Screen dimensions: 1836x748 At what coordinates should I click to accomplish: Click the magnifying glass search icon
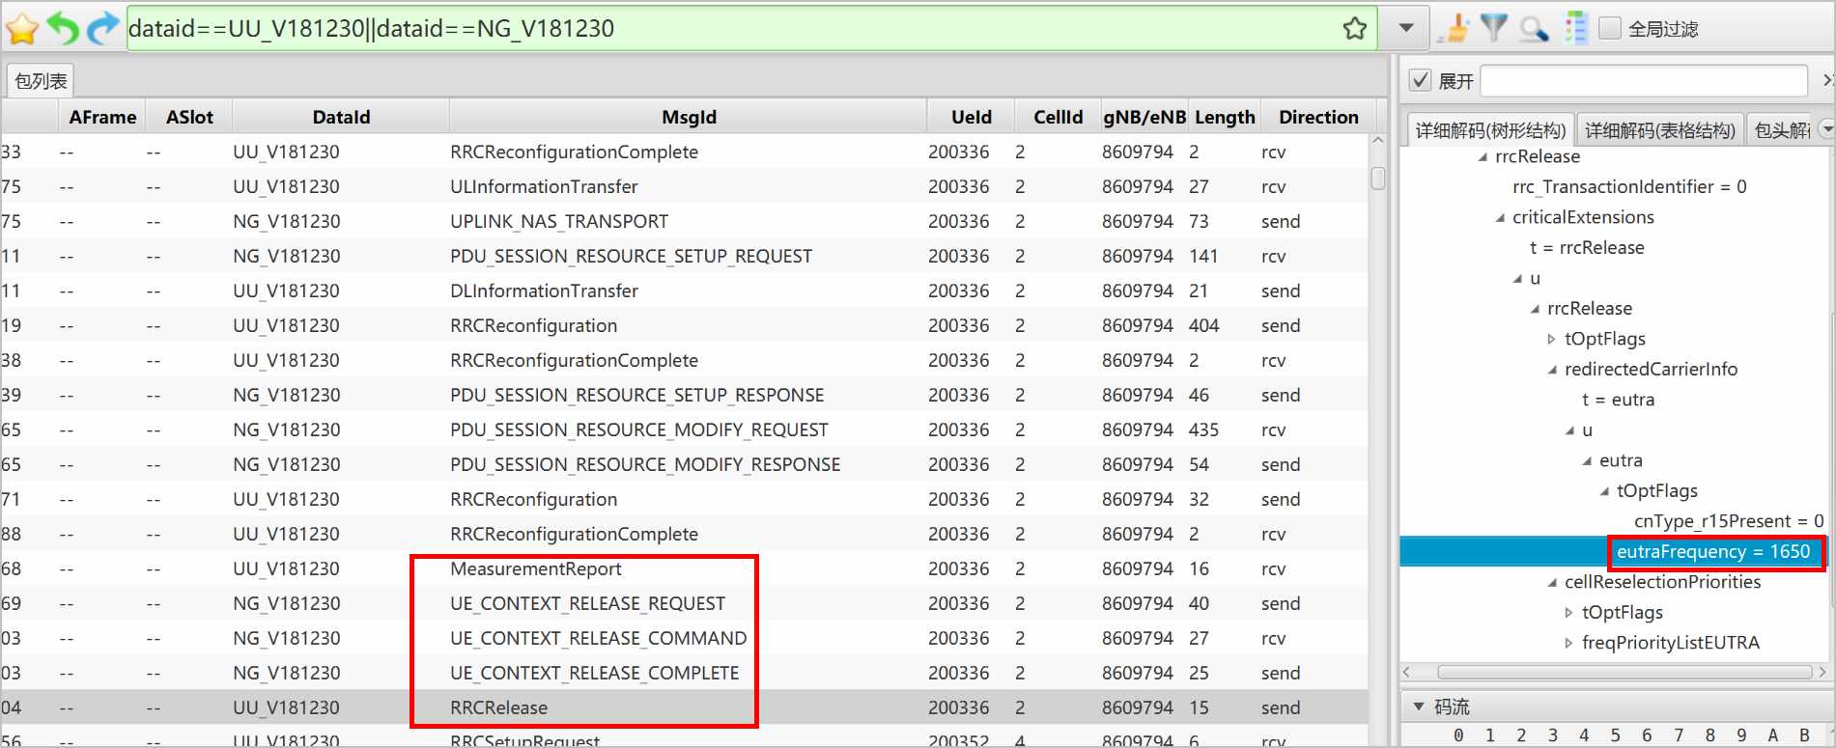coord(1534,29)
